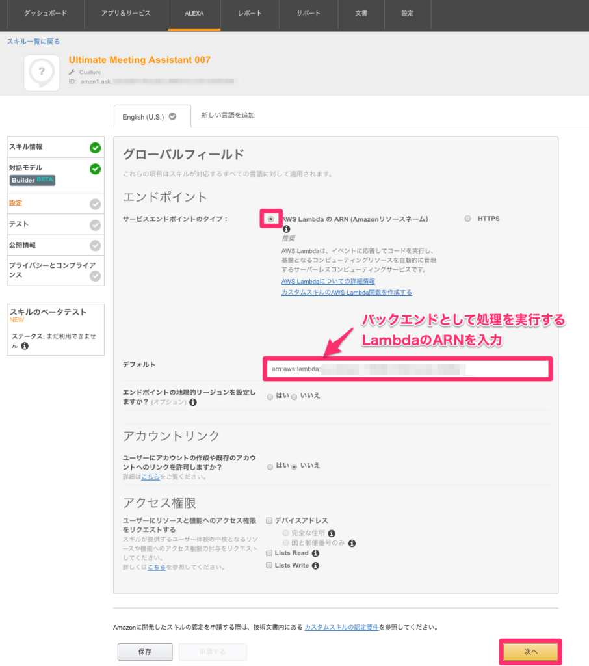The image size is (589, 666).
Task: Click the skill placeholder question-mark icon
Action: click(x=42, y=73)
